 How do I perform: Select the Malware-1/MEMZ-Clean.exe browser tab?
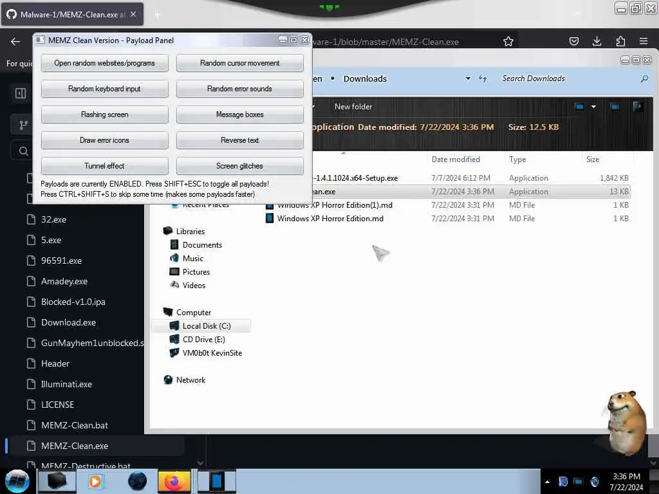click(x=72, y=14)
